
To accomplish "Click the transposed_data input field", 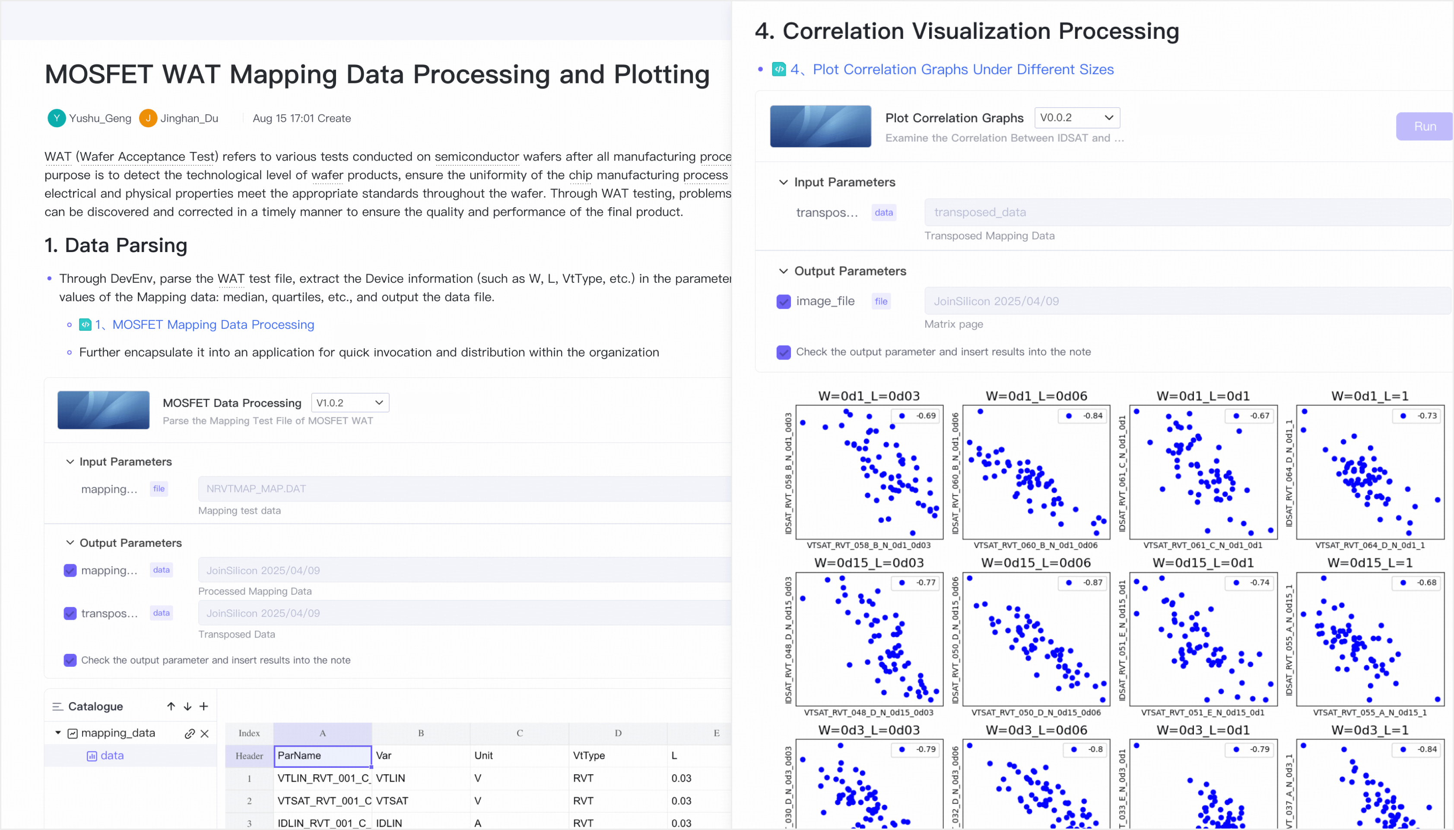I will (x=1187, y=212).
